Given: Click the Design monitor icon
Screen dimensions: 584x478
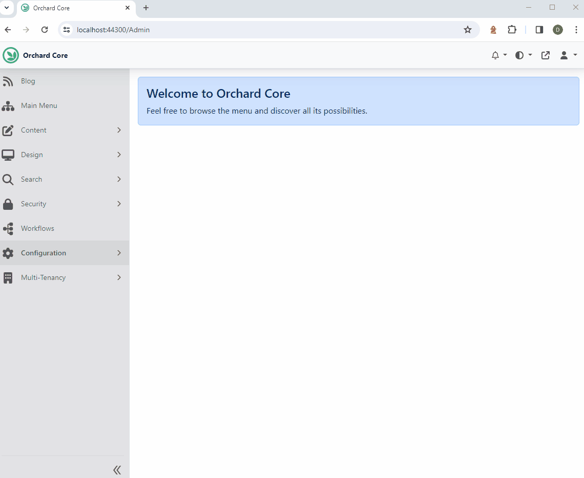Looking at the screenshot, I should tap(8, 155).
